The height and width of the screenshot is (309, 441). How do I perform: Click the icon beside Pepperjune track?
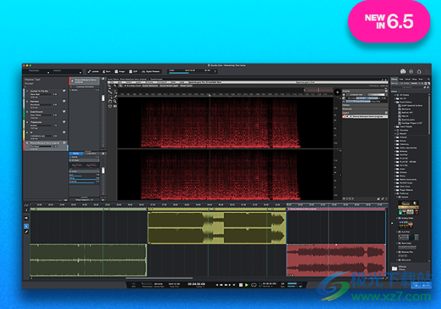64,122
